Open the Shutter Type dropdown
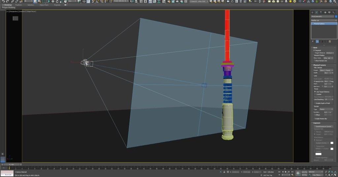The image size is (338, 177). [x=326, y=109]
